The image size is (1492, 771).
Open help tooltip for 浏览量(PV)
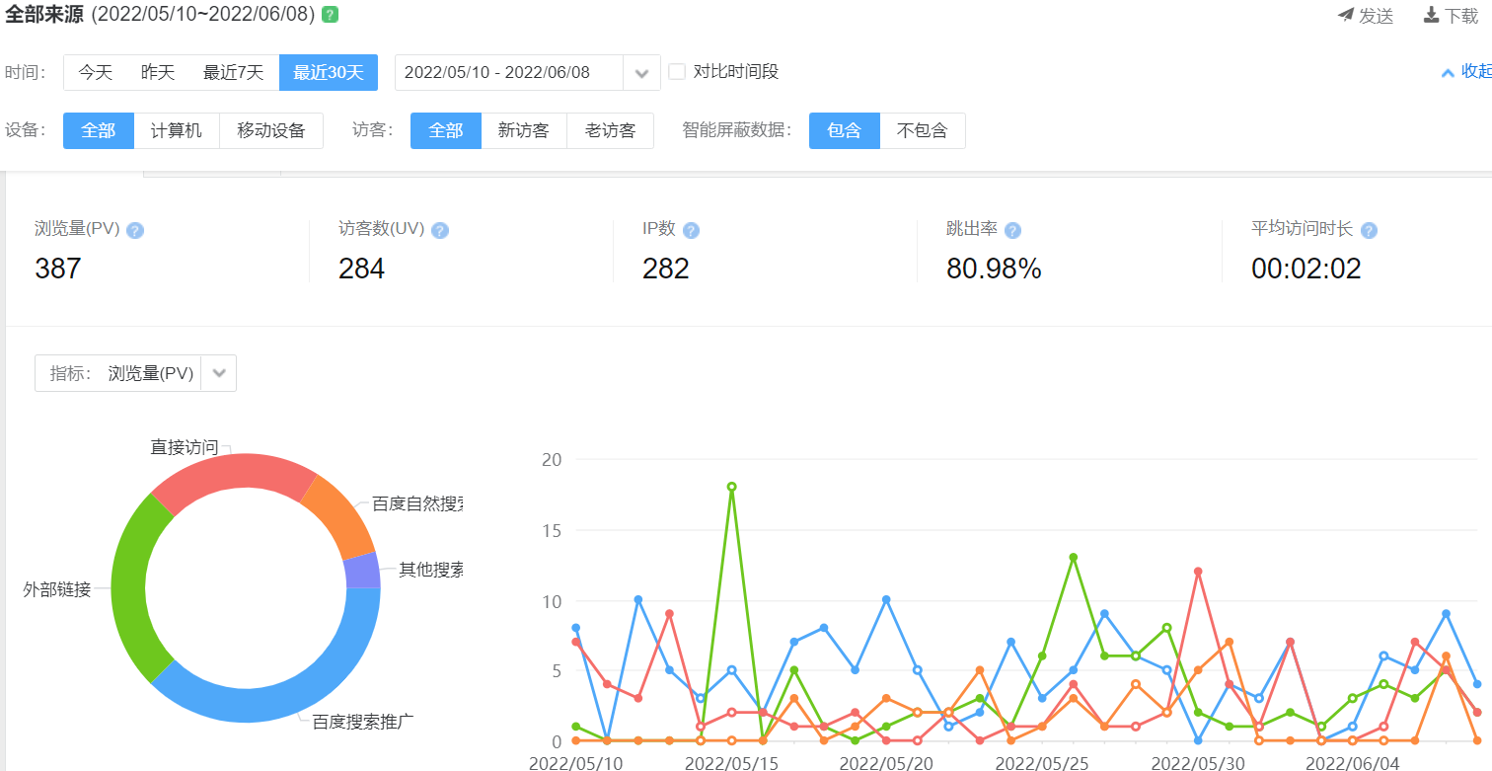[135, 230]
